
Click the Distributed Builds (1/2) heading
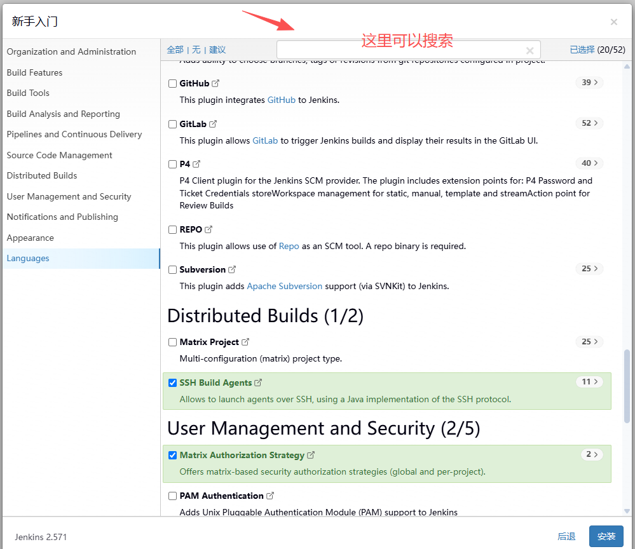coord(265,316)
